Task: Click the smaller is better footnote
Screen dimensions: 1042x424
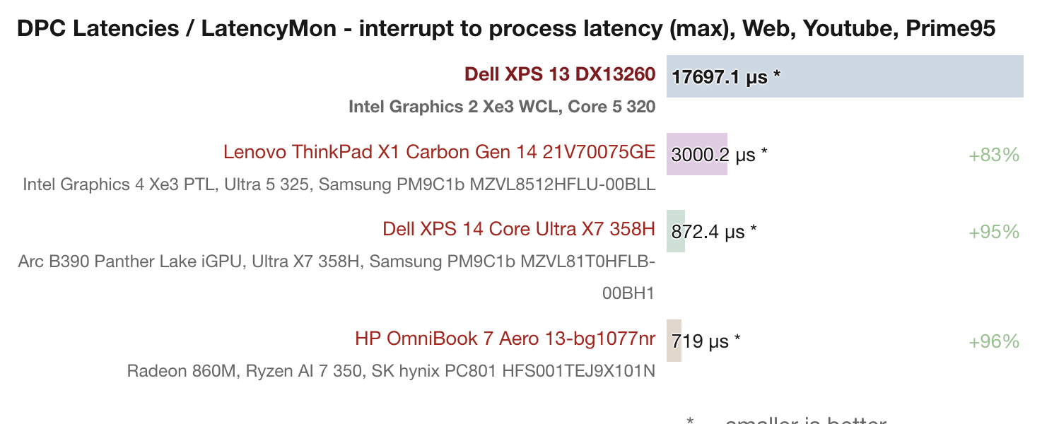Action: (786, 420)
